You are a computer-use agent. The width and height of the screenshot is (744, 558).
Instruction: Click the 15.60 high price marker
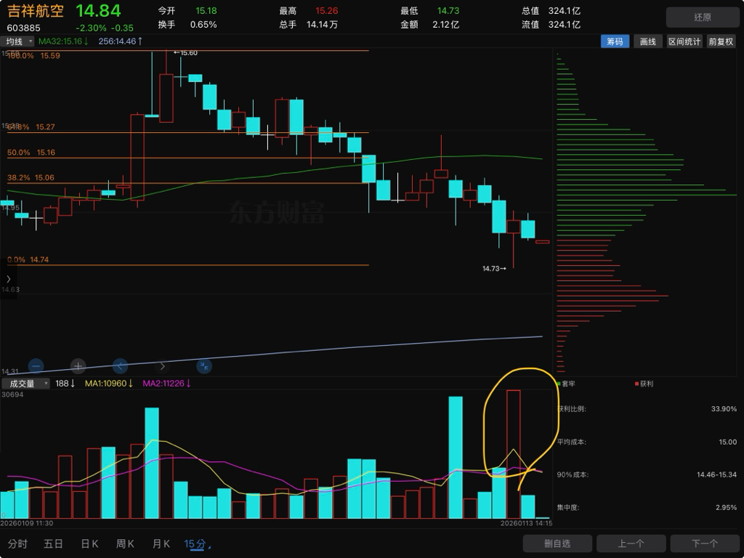point(185,52)
